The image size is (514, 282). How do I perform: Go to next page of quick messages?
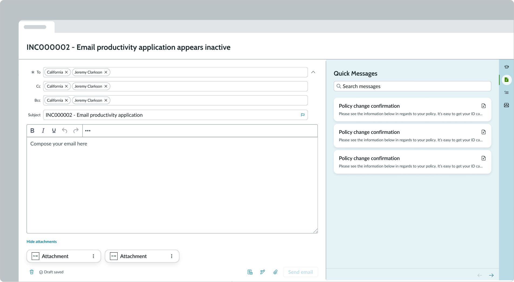491,276
